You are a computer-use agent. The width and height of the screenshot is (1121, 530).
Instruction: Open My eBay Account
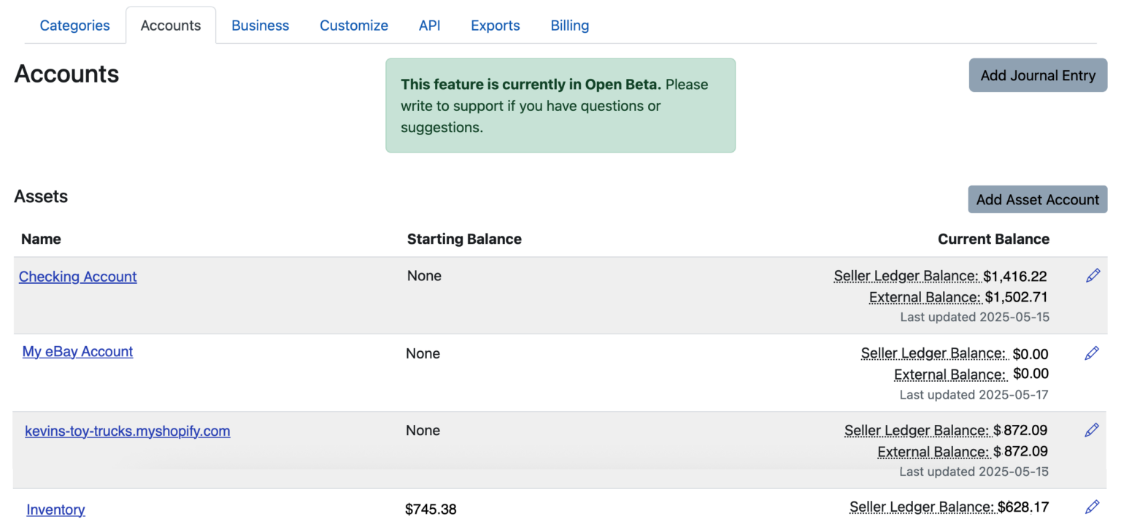(x=77, y=351)
